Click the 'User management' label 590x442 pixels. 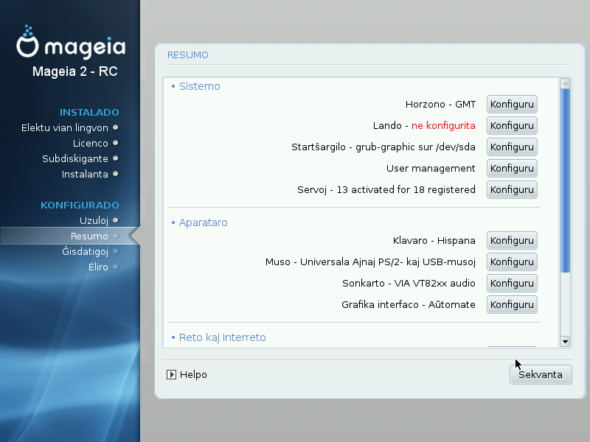pyautogui.click(x=431, y=169)
